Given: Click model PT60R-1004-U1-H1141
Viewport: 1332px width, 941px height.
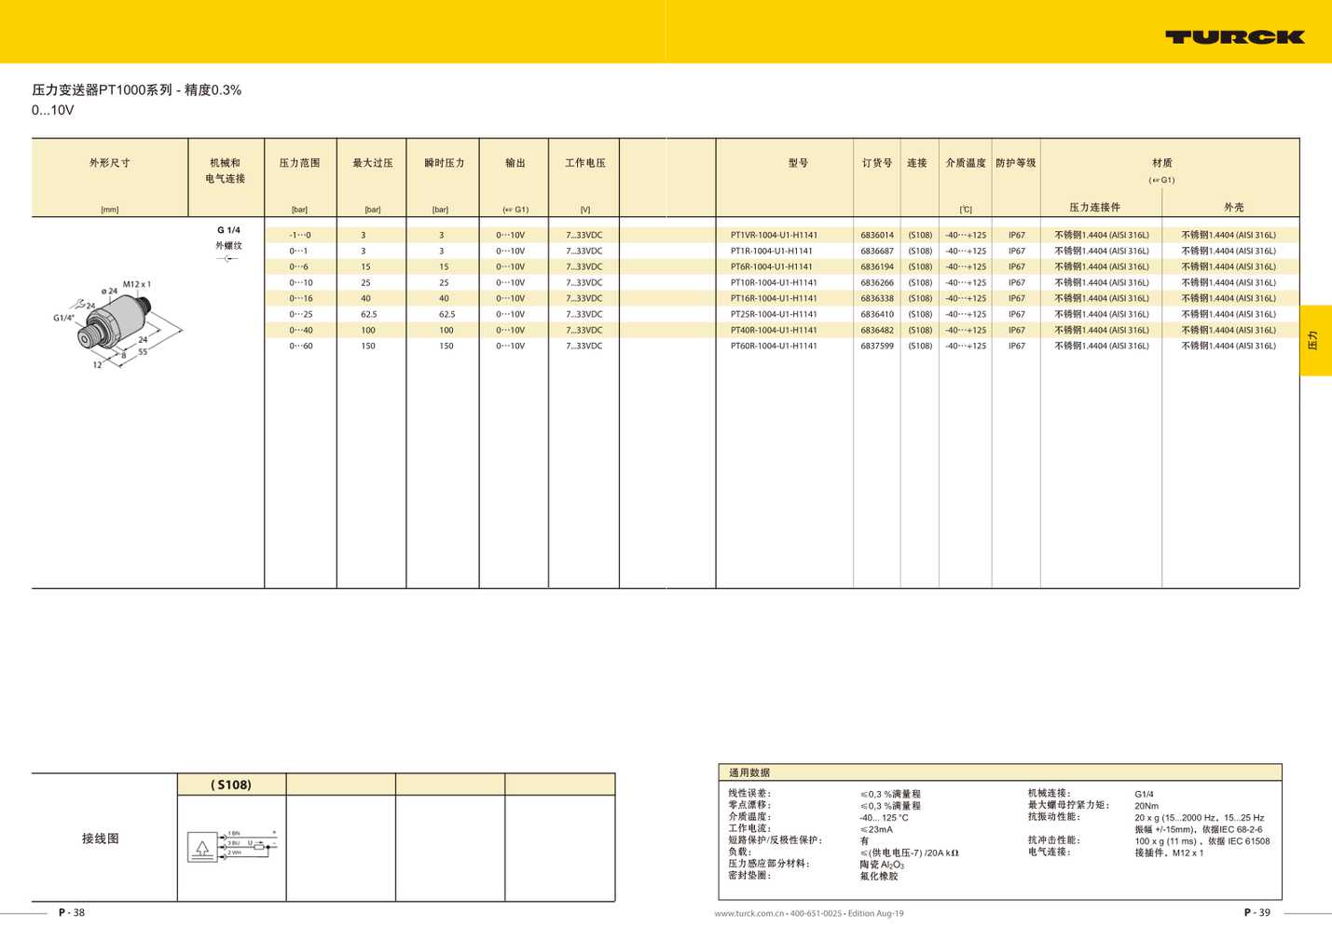Looking at the screenshot, I should (x=774, y=346).
